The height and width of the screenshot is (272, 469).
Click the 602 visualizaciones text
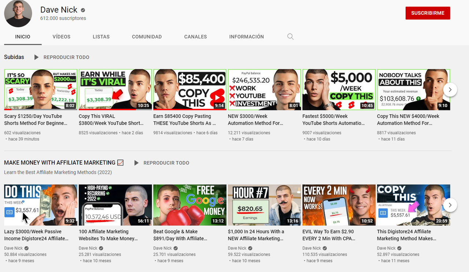[x=22, y=133]
